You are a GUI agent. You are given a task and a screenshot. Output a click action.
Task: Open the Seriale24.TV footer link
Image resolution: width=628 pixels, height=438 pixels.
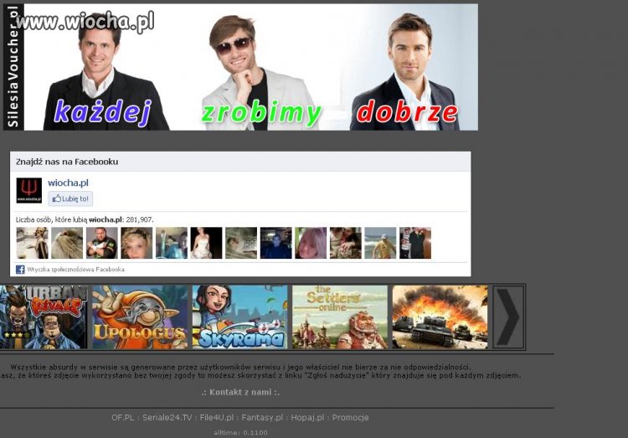(167, 418)
